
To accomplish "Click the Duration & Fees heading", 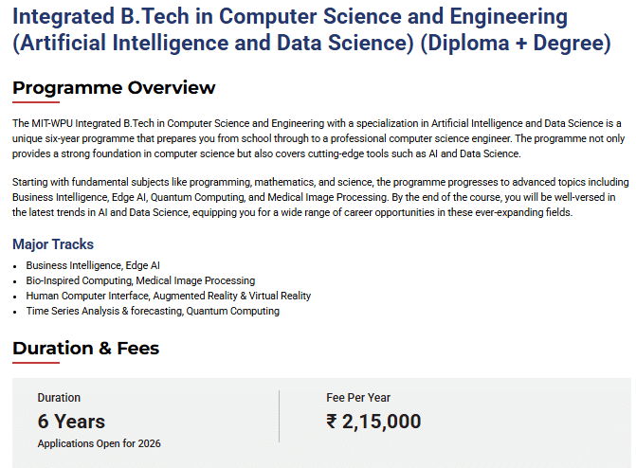I will pyautogui.click(x=86, y=349).
